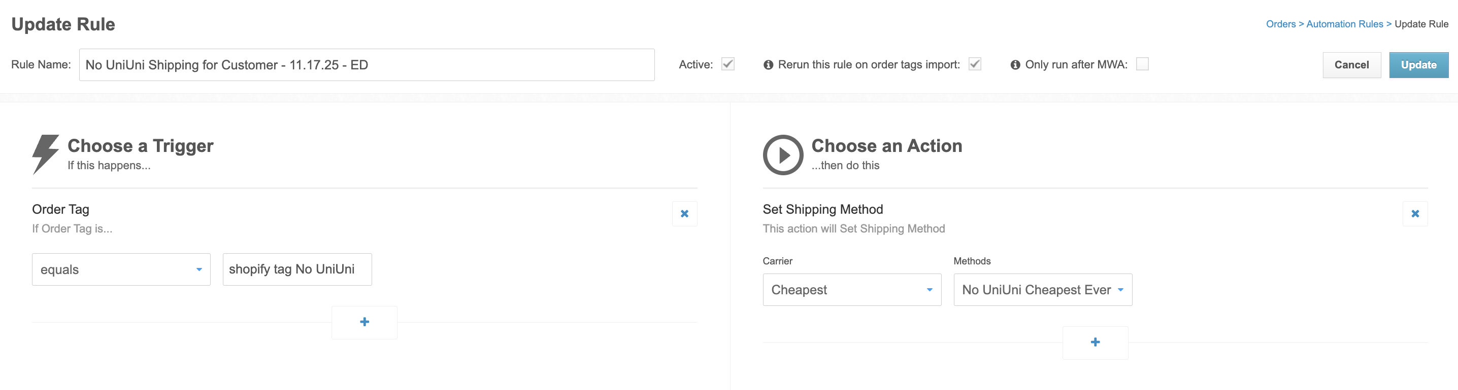Viewport: 1458px width, 390px height.
Task: Click the Update button
Action: coord(1418,65)
